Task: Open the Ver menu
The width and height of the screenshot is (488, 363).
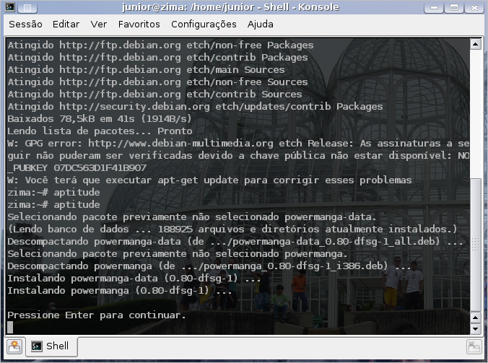Action: coord(99,25)
